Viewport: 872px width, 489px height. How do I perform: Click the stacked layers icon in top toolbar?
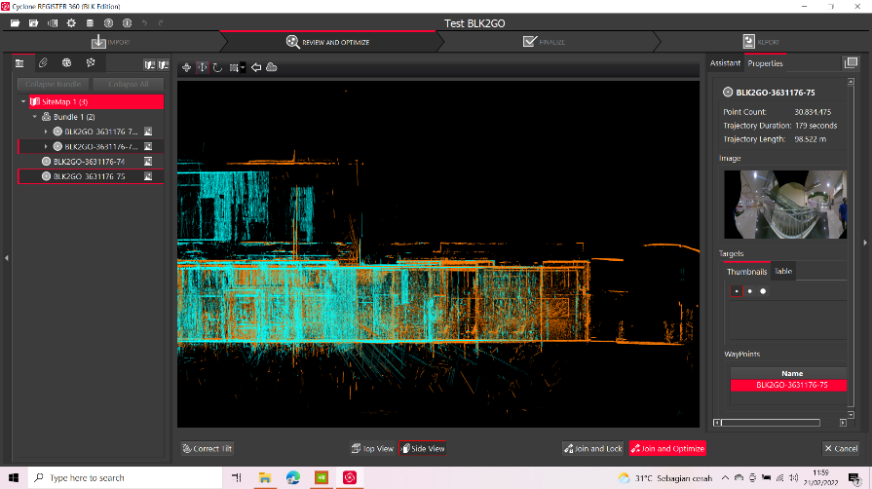pos(90,22)
